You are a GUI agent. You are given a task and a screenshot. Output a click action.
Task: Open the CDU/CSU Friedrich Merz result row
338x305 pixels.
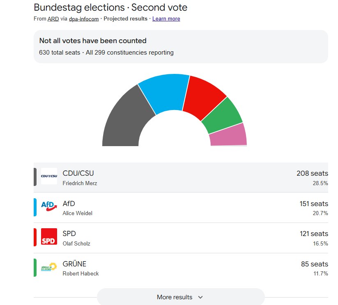(181, 177)
